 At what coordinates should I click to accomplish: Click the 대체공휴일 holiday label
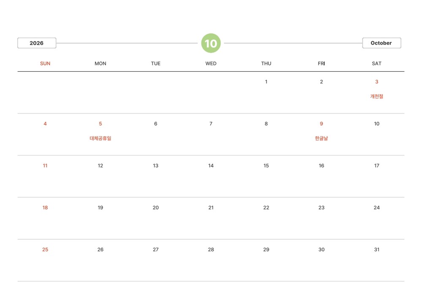click(100, 138)
